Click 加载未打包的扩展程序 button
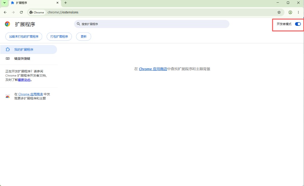This screenshot has width=304, height=186. (x=24, y=36)
